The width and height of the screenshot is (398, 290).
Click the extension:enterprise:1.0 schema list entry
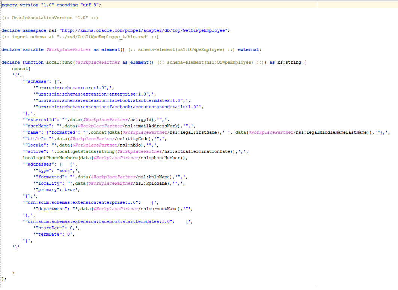95,94
